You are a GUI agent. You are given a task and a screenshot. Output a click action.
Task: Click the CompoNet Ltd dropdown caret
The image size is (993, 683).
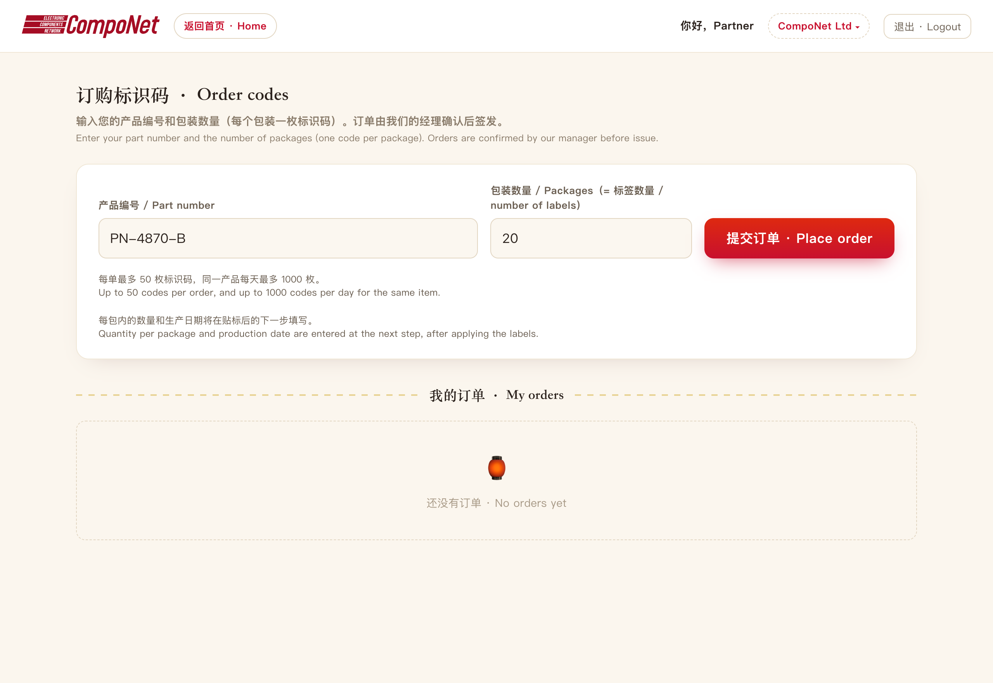858,27
